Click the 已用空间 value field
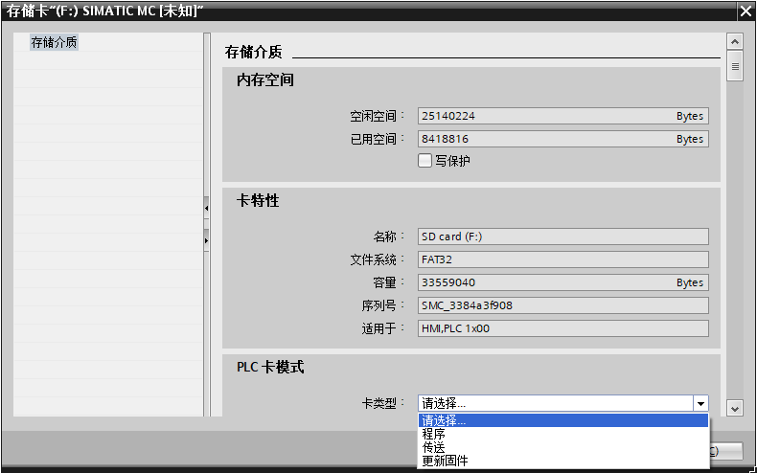The width and height of the screenshot is (757, 473). tap(562, 139)
